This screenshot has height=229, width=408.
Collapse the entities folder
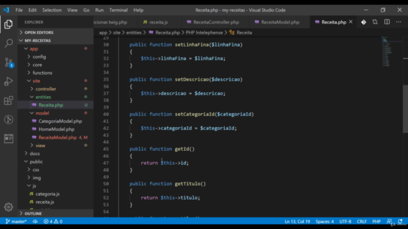[55, 97]
